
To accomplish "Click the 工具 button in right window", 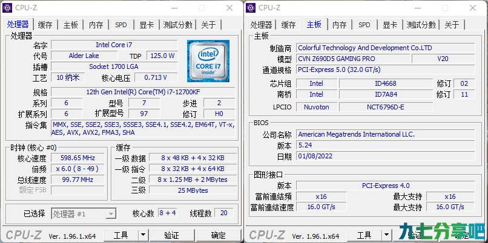I will [364, 235].
